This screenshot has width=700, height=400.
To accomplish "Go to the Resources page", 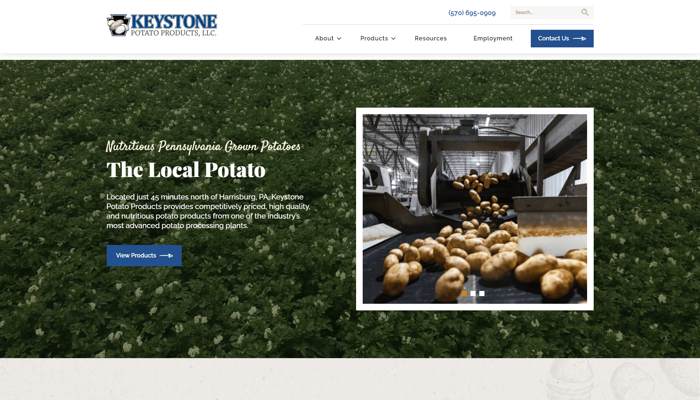I will [431, 38].
